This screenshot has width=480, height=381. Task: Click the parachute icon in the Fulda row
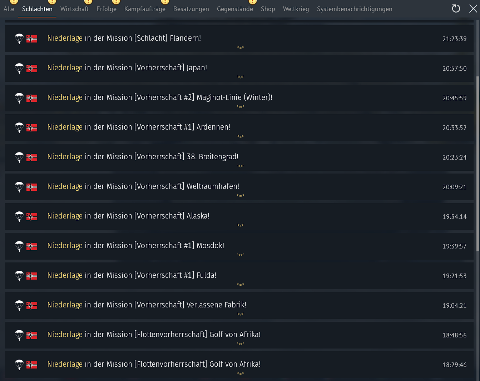[x=19, y=276]
